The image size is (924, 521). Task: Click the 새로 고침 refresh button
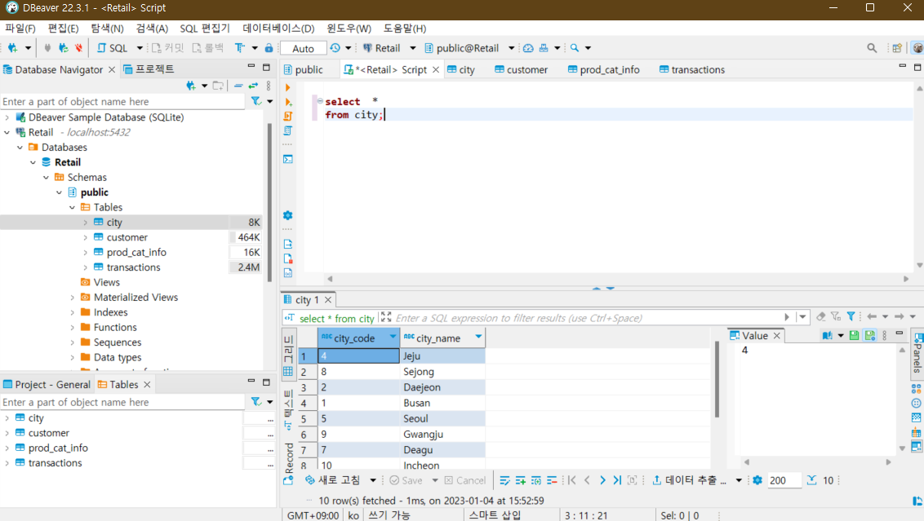[x=333, y=480]
